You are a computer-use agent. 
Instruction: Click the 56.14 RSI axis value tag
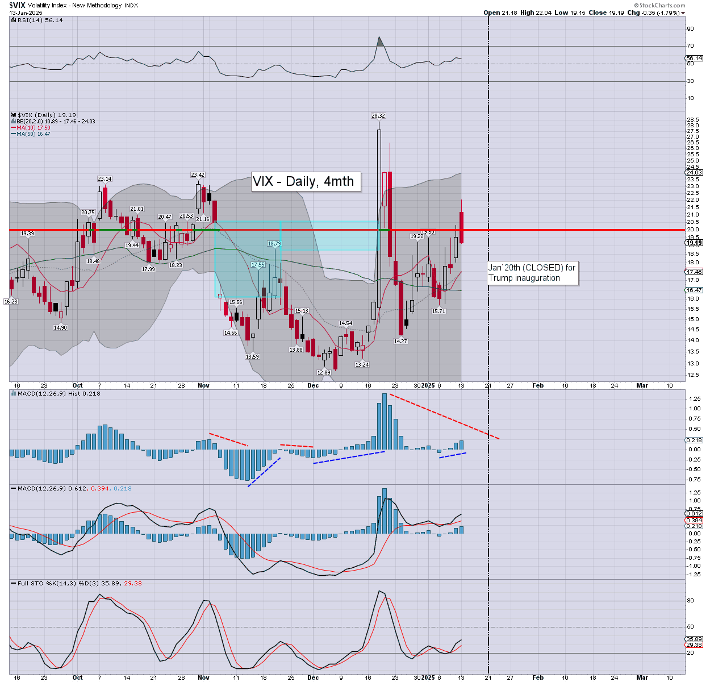tap(694, 58)
